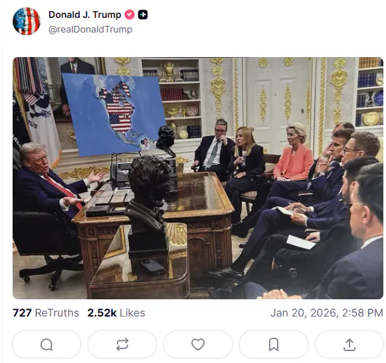Click the black plus badge next to name
This screenshot has width=386, height=363.
tap(143, 15)
